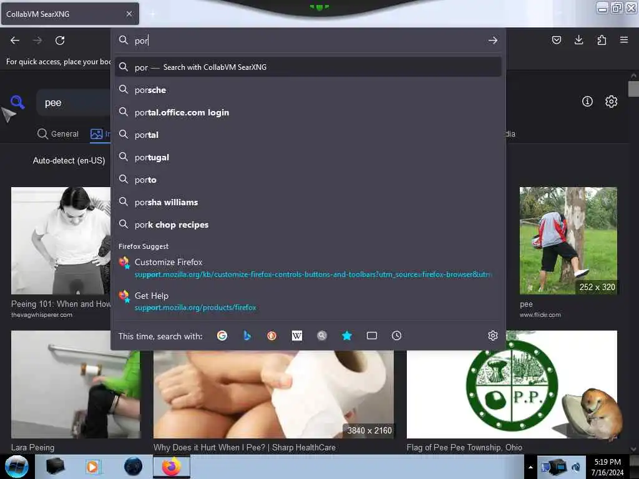
Task: Close the CollabVM SearXNG tab
Action: click(129, 14)
